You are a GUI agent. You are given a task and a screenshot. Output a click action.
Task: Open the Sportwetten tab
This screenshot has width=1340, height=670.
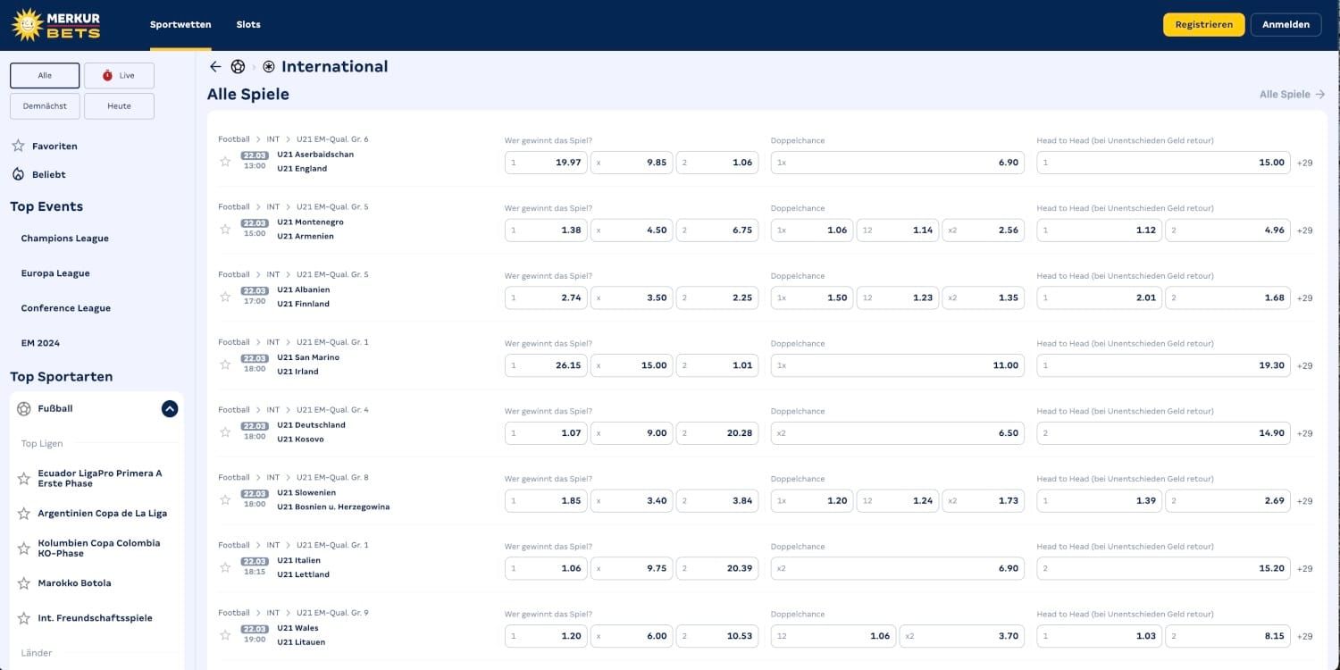tap(180, 24)
